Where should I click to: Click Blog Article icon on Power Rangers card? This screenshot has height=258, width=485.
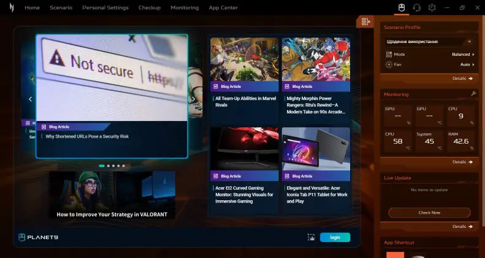(x=287, y=87)
